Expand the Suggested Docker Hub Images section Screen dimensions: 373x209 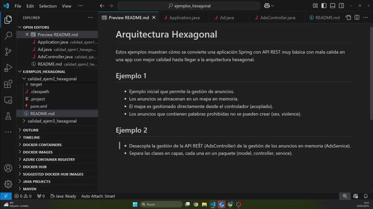pos(20,174)
